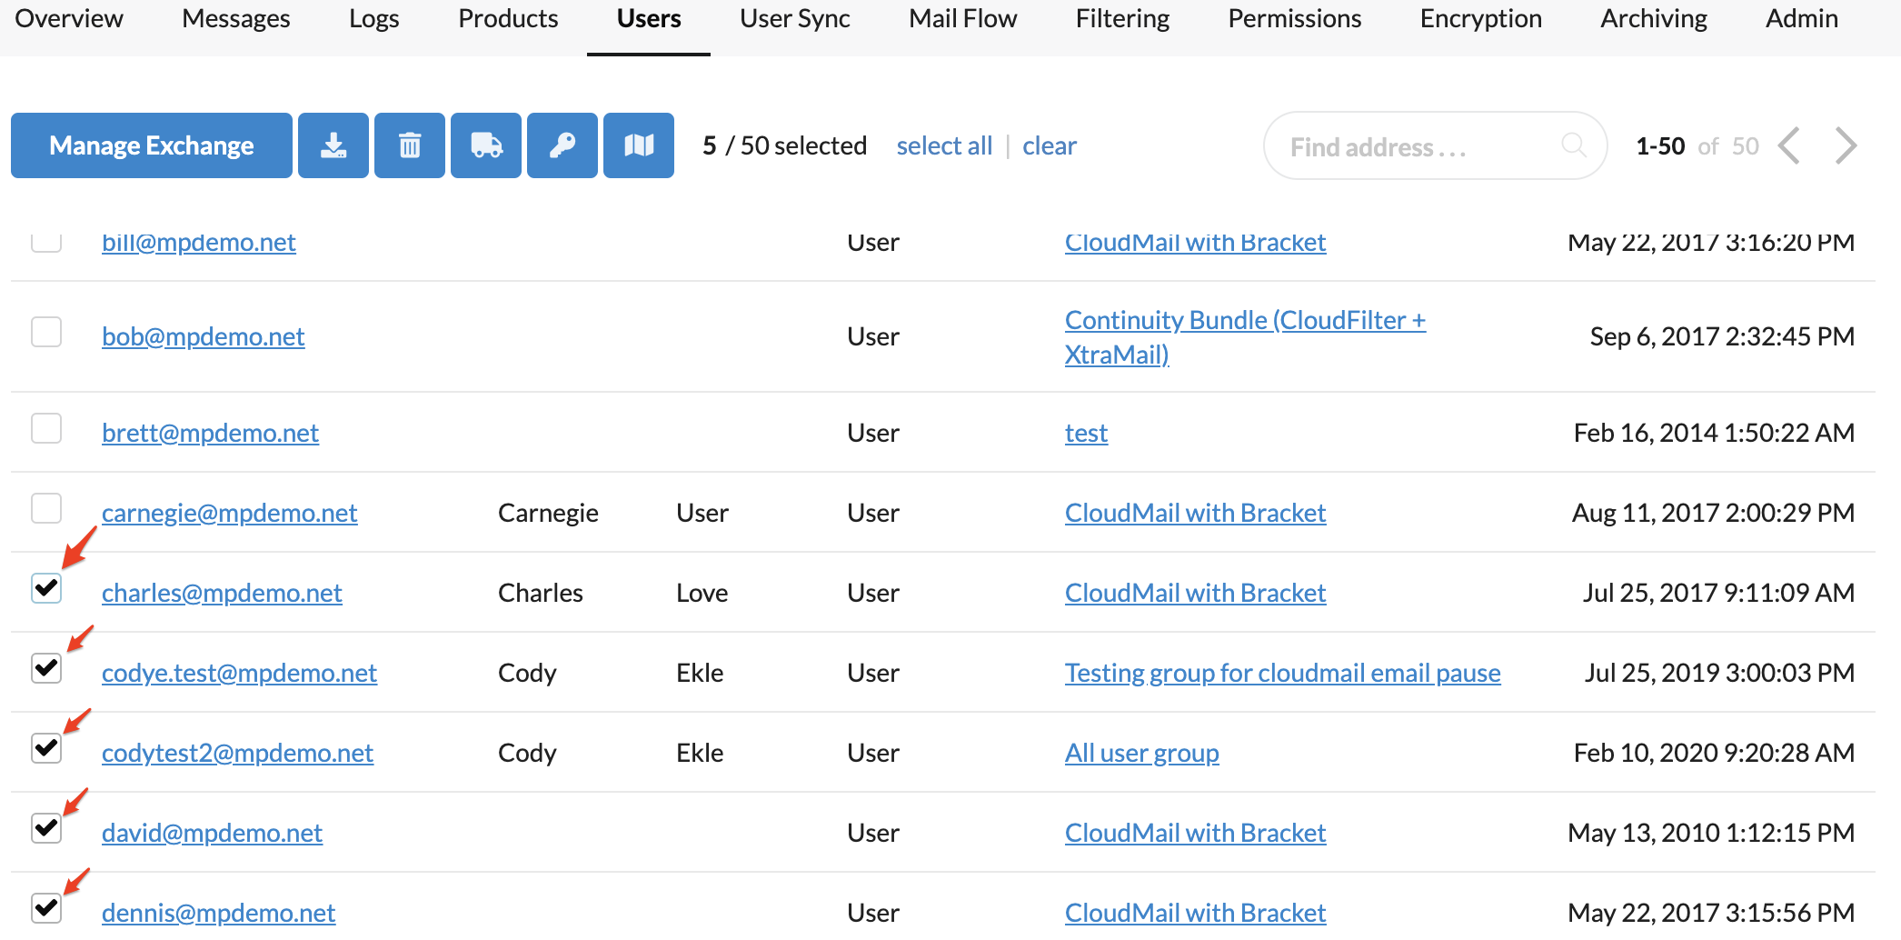
Task: Open the test group link
Action: (1086, 433)
